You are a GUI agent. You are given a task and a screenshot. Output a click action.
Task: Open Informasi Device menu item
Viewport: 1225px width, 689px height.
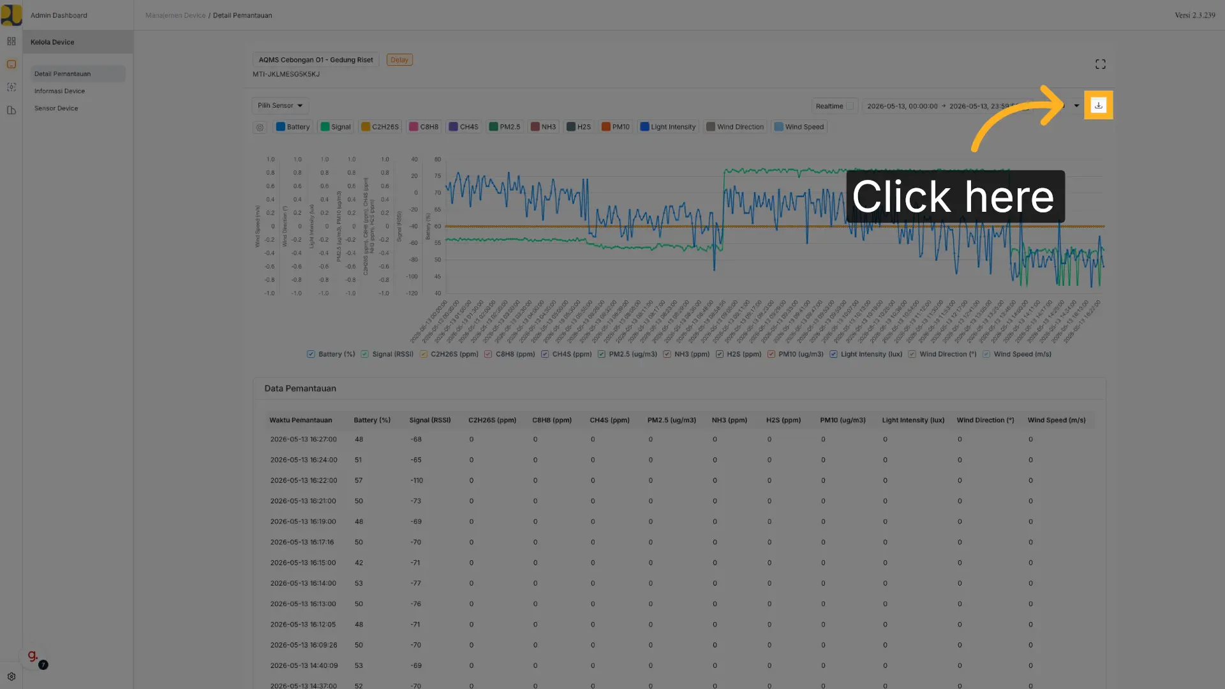[59, 91]
